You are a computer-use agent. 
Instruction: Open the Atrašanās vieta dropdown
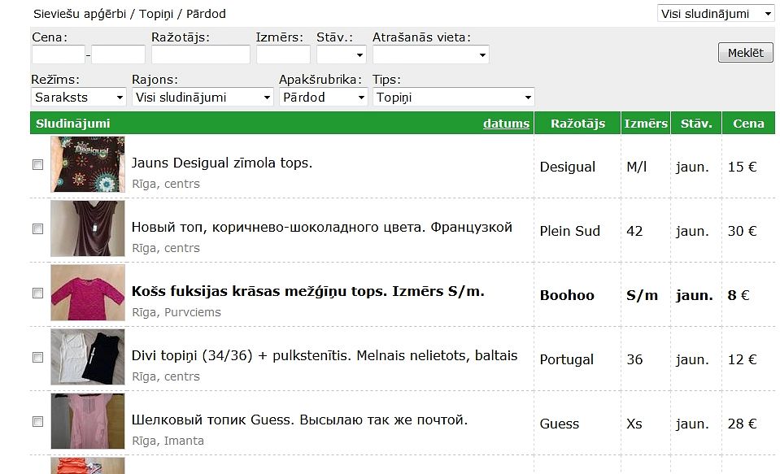coord(431,54)
